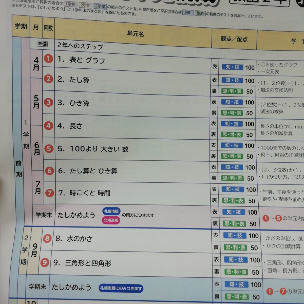The width and height of the screenshot is (304, 304).
Task: Click the 6月 month cell
Action: (x=37, y=148)
